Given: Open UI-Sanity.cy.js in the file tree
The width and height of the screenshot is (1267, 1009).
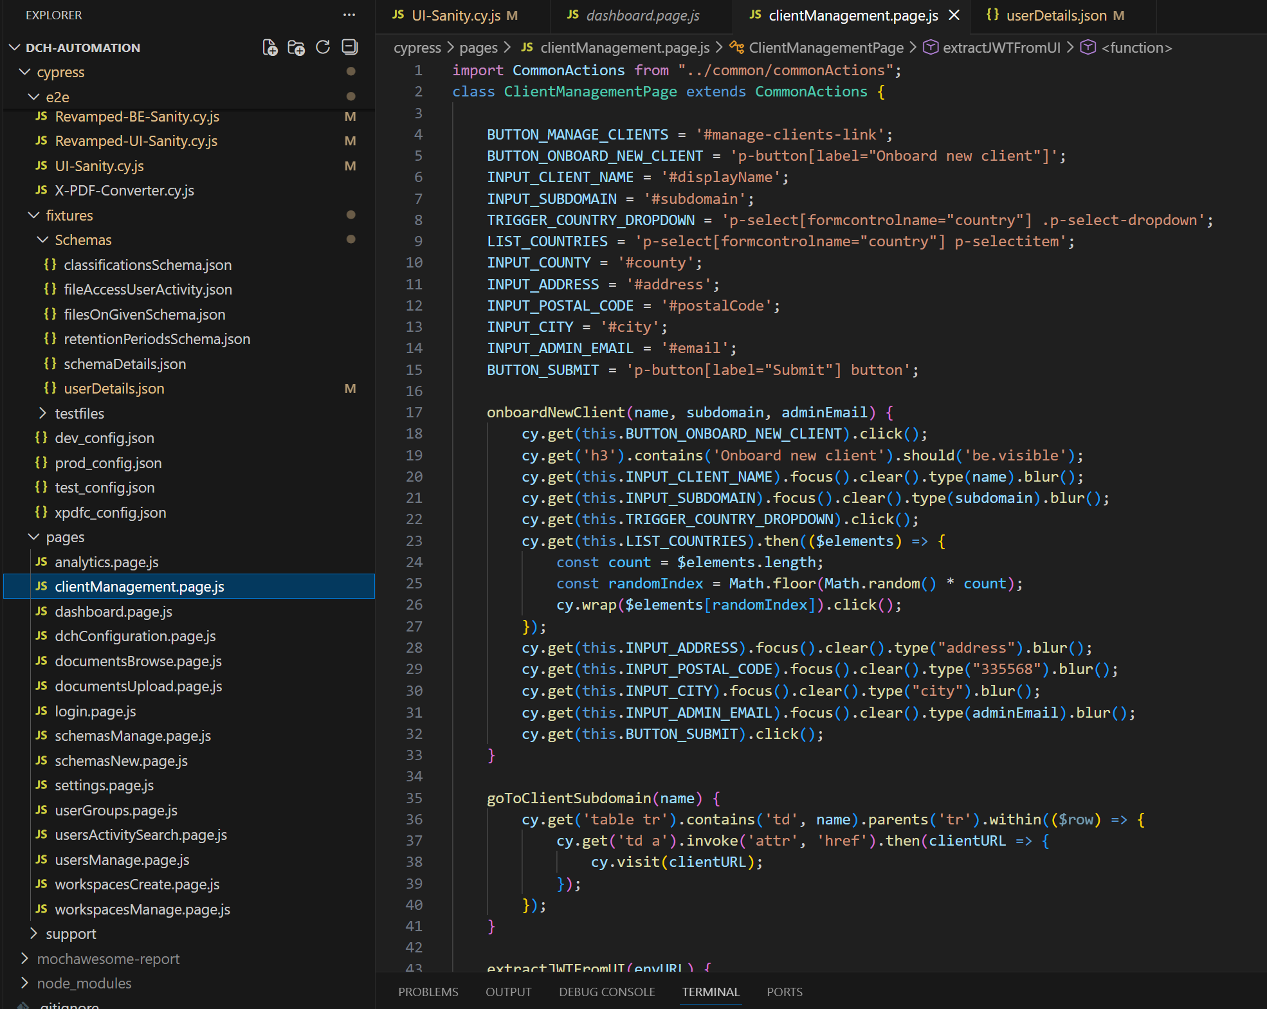Looking at the screenshot, I should click(99, 166).
